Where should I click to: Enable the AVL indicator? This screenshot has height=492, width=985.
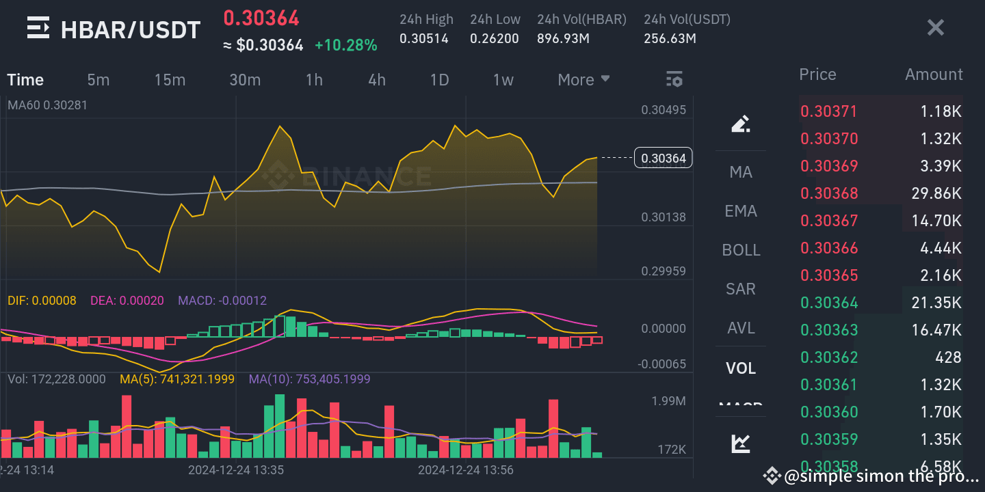pyautogui.click(x=741, y=328)
